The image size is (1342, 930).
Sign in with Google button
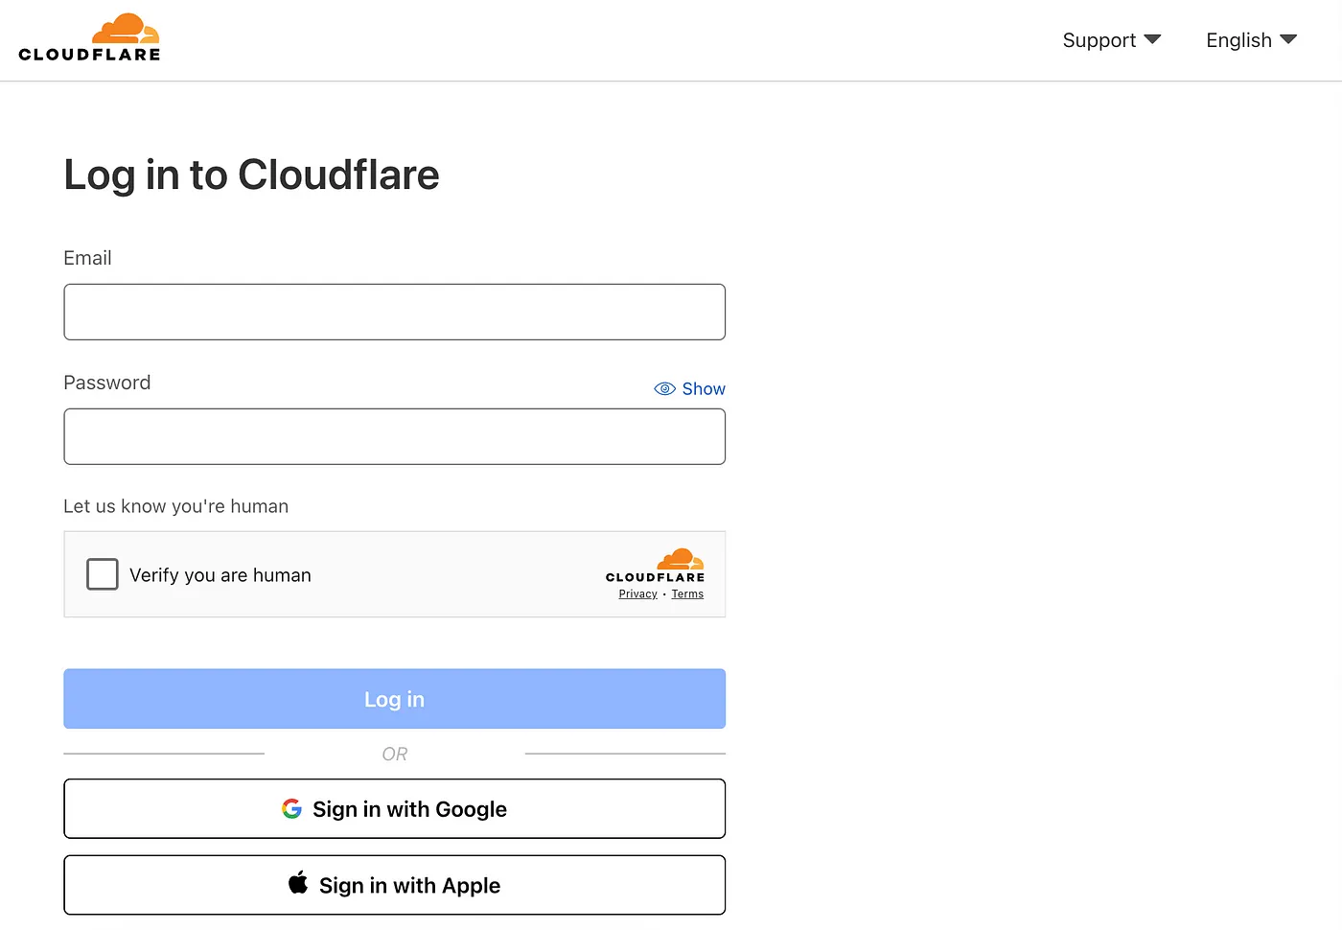pyautogui.click(x=394, y=808)
